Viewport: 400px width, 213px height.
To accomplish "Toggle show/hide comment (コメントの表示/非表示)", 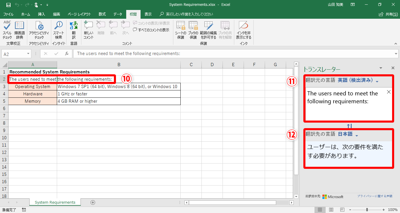I will (151, 23).
